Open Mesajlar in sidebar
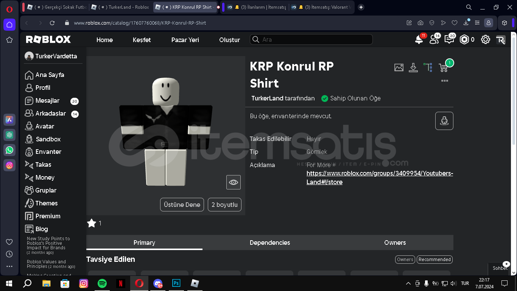Viewport: 517px width, 291px height. click(42, 100)
